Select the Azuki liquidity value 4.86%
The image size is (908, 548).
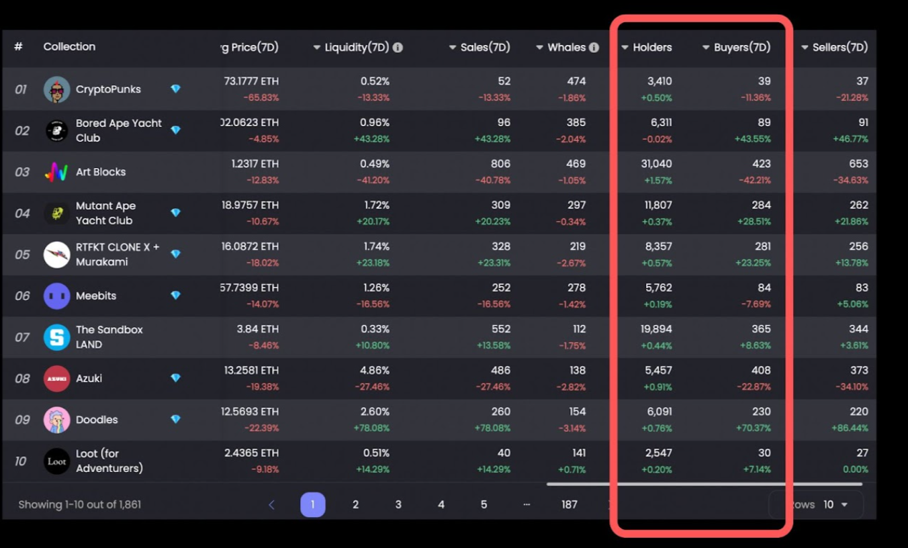[375, 370]
